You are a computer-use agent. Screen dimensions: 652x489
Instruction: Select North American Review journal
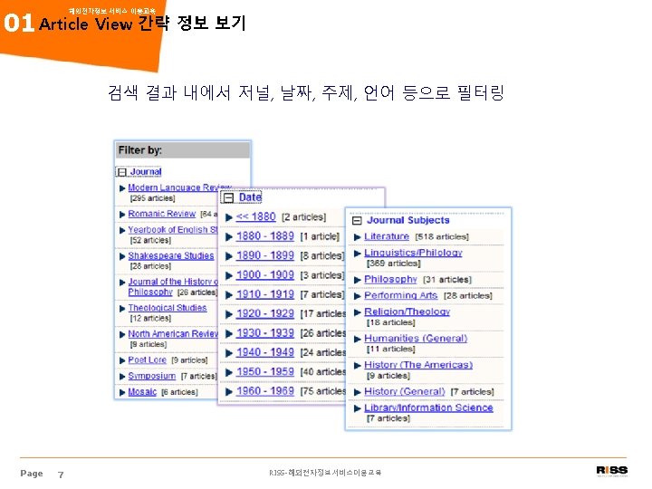pos(173,334)
